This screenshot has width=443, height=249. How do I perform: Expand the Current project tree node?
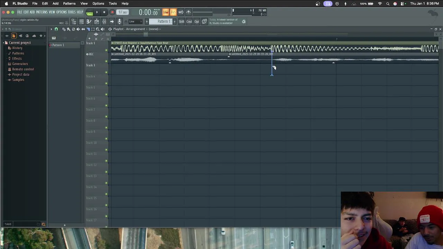(3, 43)
